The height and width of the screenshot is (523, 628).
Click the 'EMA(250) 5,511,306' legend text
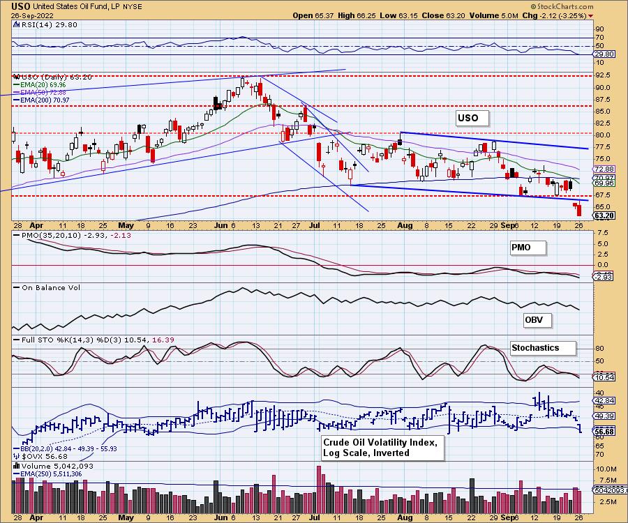[51, 474]
